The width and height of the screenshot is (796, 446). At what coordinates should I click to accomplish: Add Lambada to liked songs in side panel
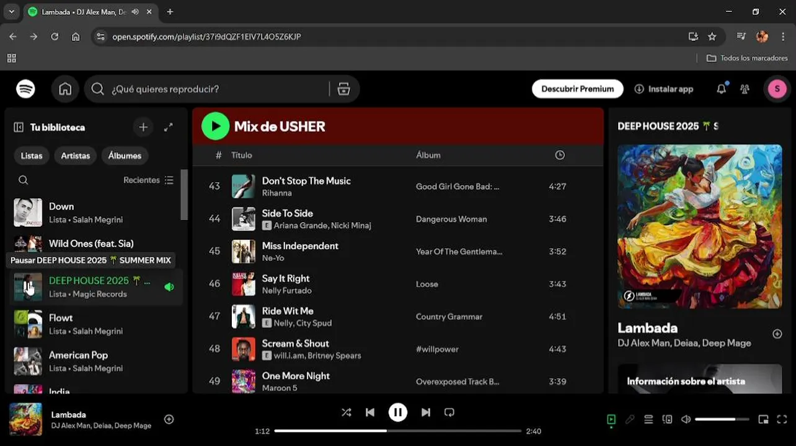tap(777, 334)
